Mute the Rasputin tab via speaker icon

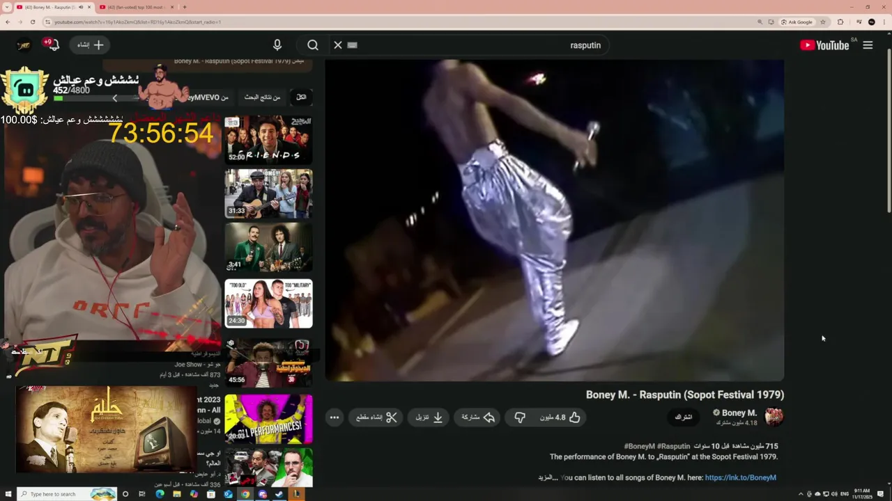pos(81,7)
